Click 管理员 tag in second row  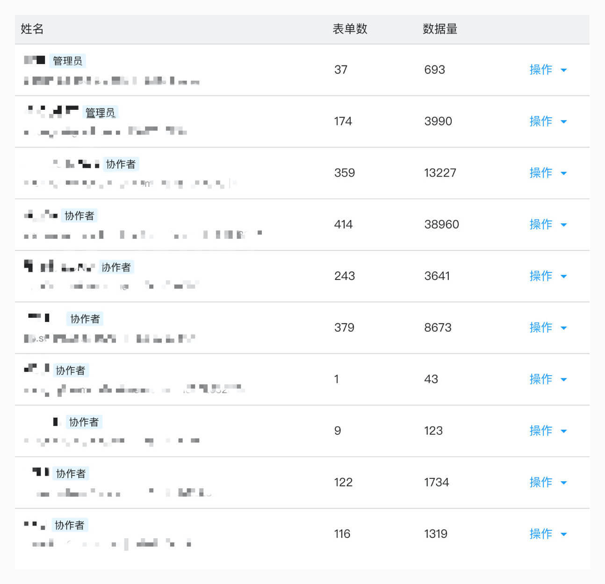100,113
